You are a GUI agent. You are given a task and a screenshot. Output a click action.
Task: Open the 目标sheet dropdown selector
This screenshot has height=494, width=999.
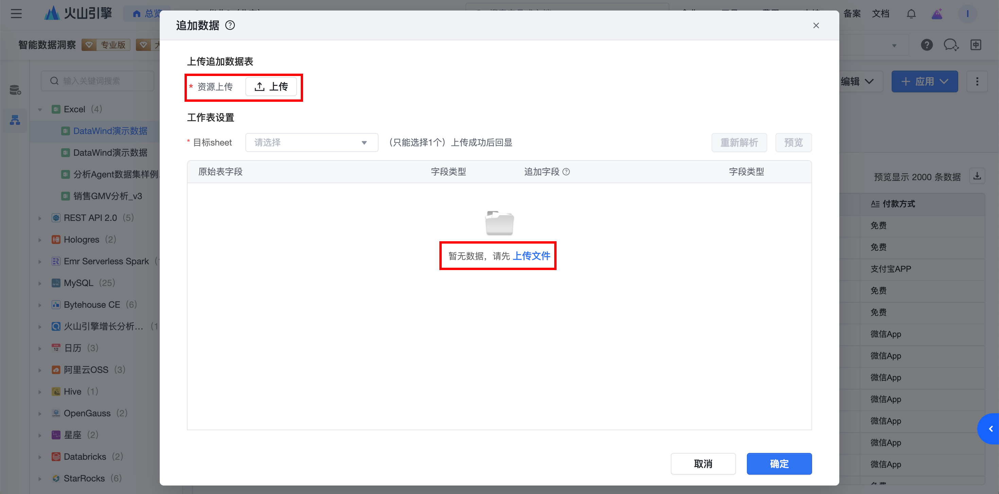click(x=311, y=142)
